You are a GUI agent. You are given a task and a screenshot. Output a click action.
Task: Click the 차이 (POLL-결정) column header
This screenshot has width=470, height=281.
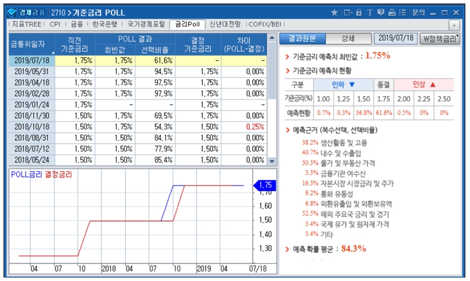pyautogui.click(x=244, y=44)
